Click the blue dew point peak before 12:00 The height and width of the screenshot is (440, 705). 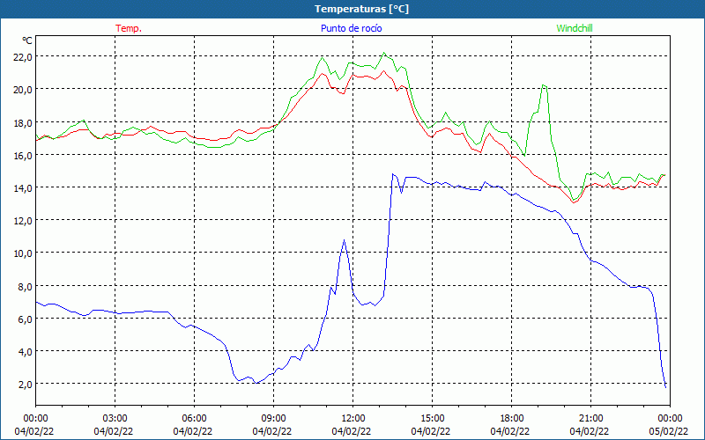(344, 240)
